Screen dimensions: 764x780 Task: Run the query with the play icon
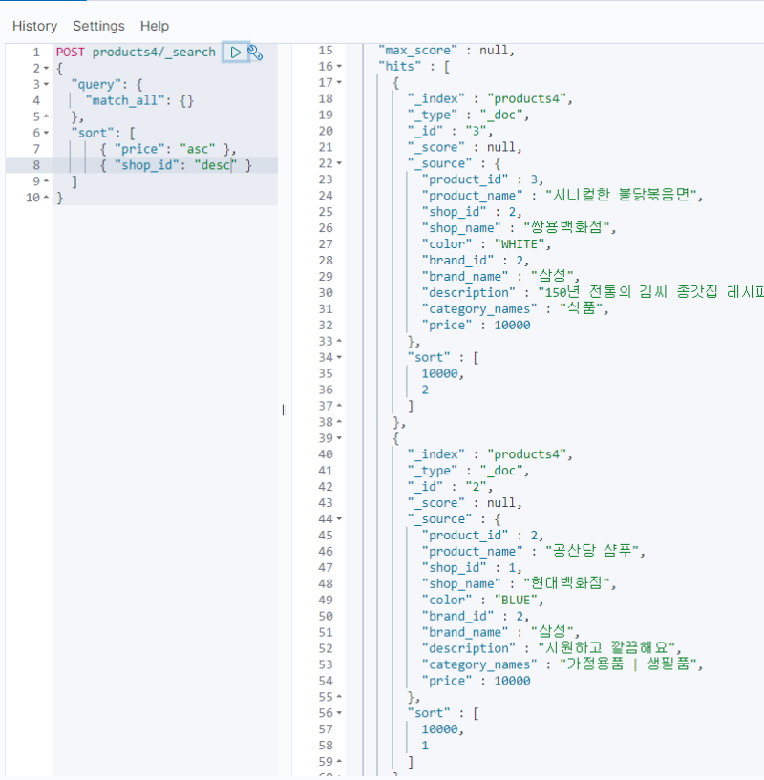pos(236,53)
